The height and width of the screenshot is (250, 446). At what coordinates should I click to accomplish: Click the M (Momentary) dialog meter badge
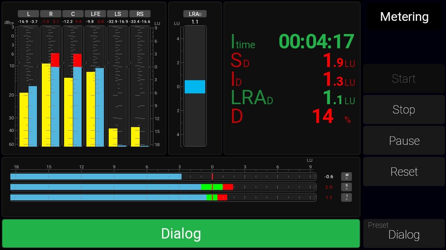[346, 176]
